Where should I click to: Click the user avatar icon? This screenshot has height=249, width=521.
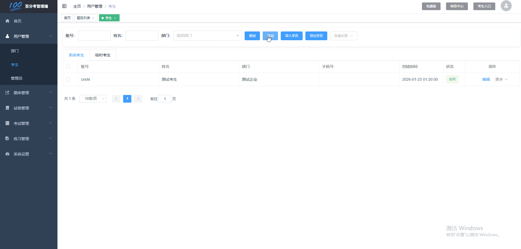pos(506,6)
